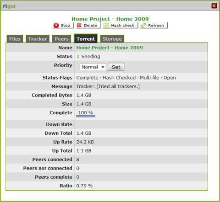Image resolution: width=220 pixels, height=202 pixels.
Task: Click the active Torrent tab
Action: click(x=86, y=39)
